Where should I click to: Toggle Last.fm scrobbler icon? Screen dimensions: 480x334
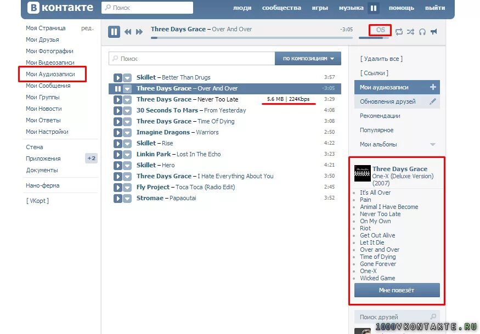[x=380, y=30]
